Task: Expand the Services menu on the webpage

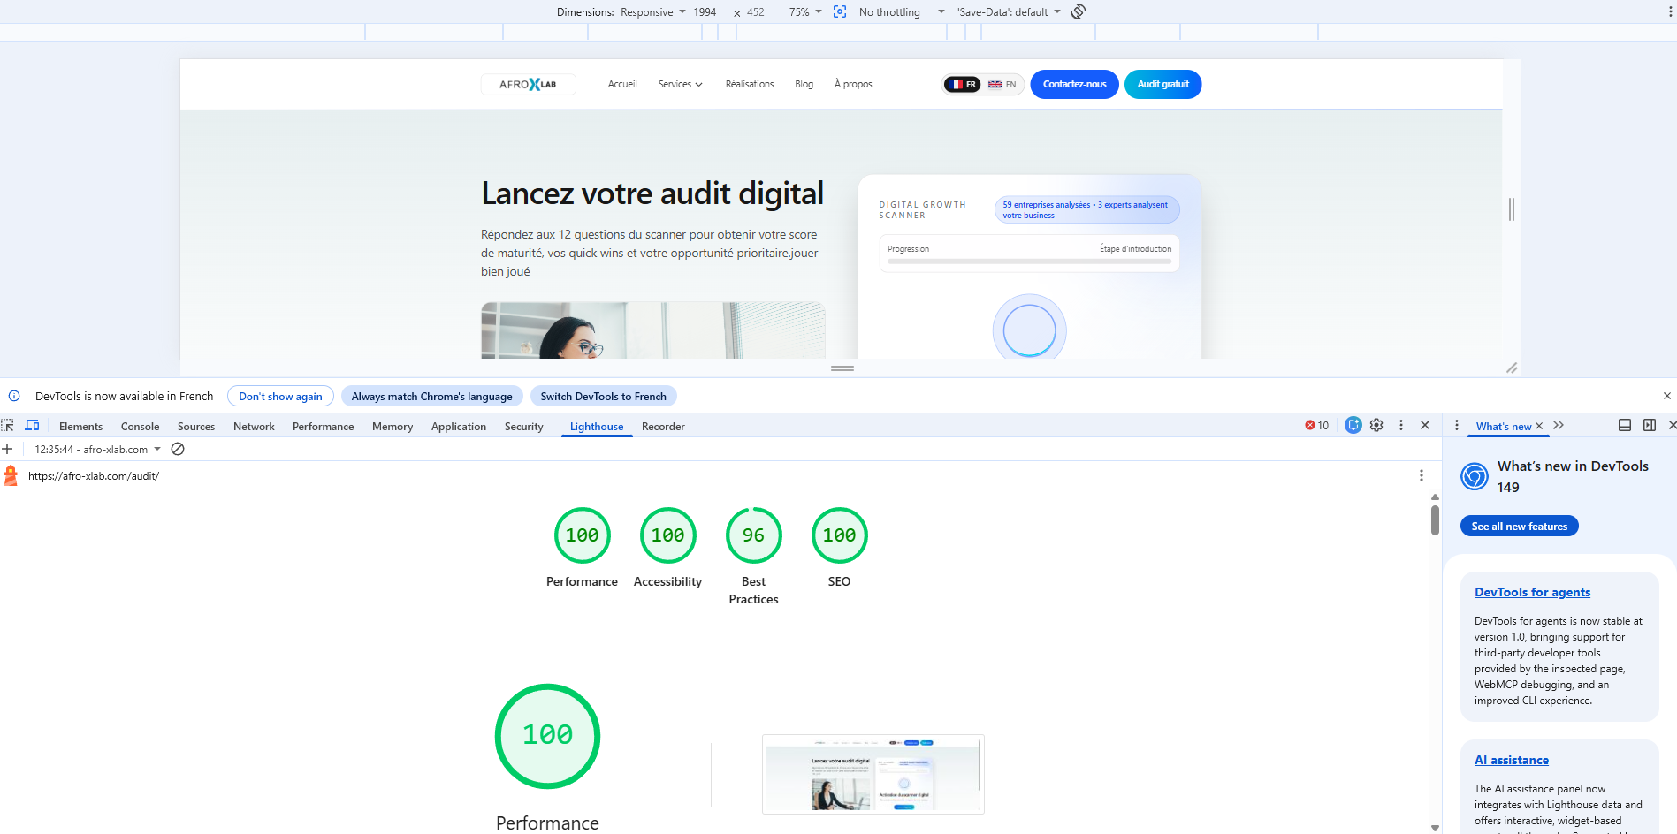Action: click(x=680, y=84)
